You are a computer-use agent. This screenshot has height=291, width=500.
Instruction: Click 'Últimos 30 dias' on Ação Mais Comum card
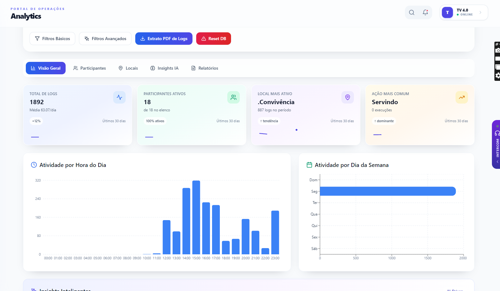click(x=456, y=121)
